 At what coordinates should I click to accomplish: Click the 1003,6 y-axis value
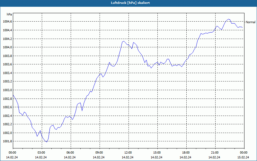click(7, 64)
